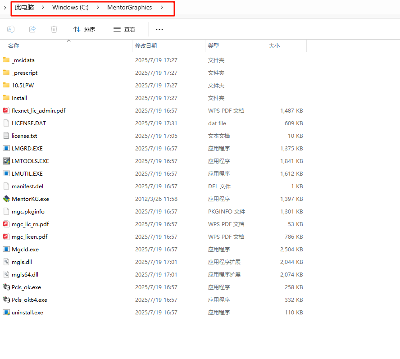
Task: Open the three-dot more options menu
Action: click(x=159, y=30)
